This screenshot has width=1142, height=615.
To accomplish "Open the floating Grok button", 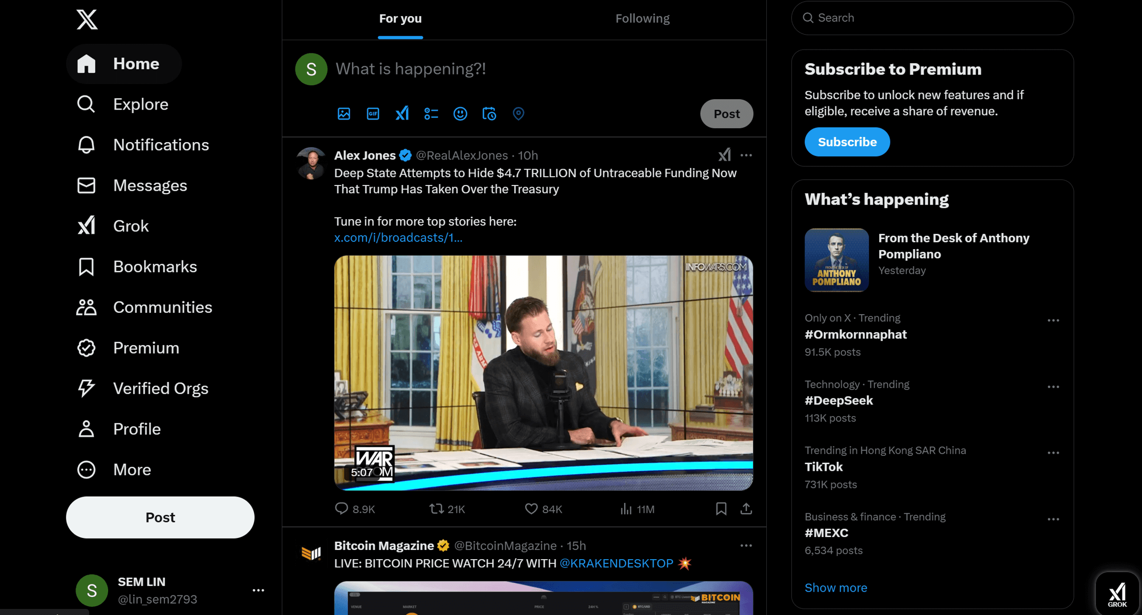I will [1117, 593].
